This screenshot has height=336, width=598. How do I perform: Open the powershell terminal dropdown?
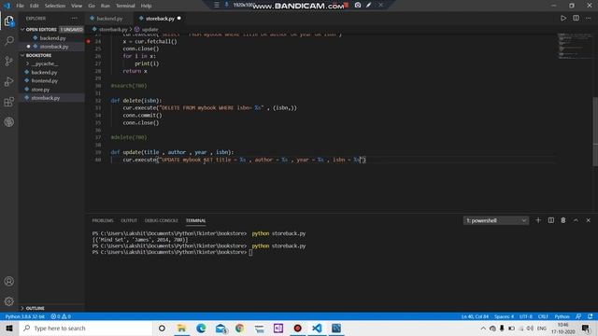tap(496, 220)
